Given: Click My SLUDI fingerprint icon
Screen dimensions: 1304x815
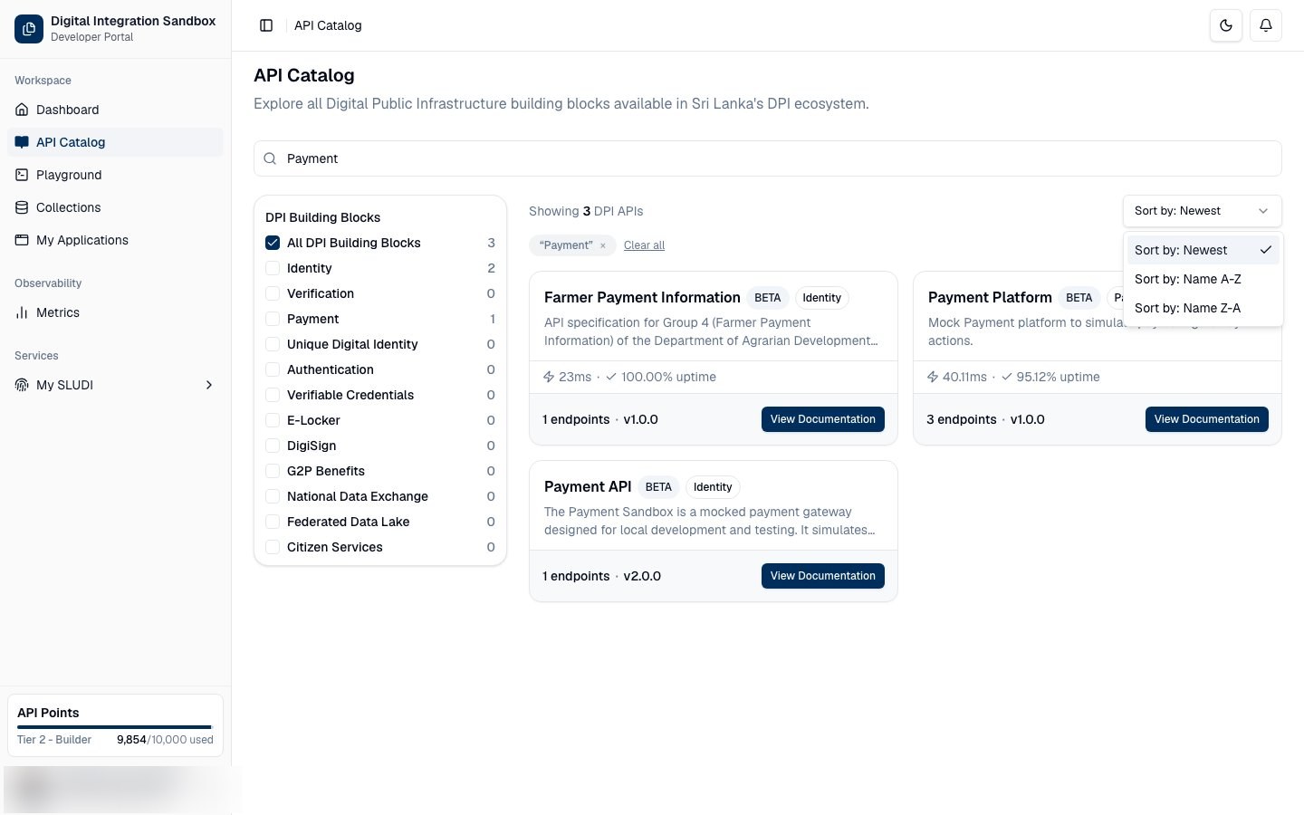Looking at the screenshot, I should (x=22, y=385).
